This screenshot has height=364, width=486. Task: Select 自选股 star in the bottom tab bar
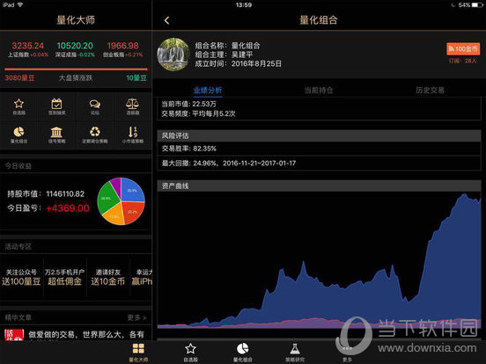pyautogui.click(x=190, y=353)
